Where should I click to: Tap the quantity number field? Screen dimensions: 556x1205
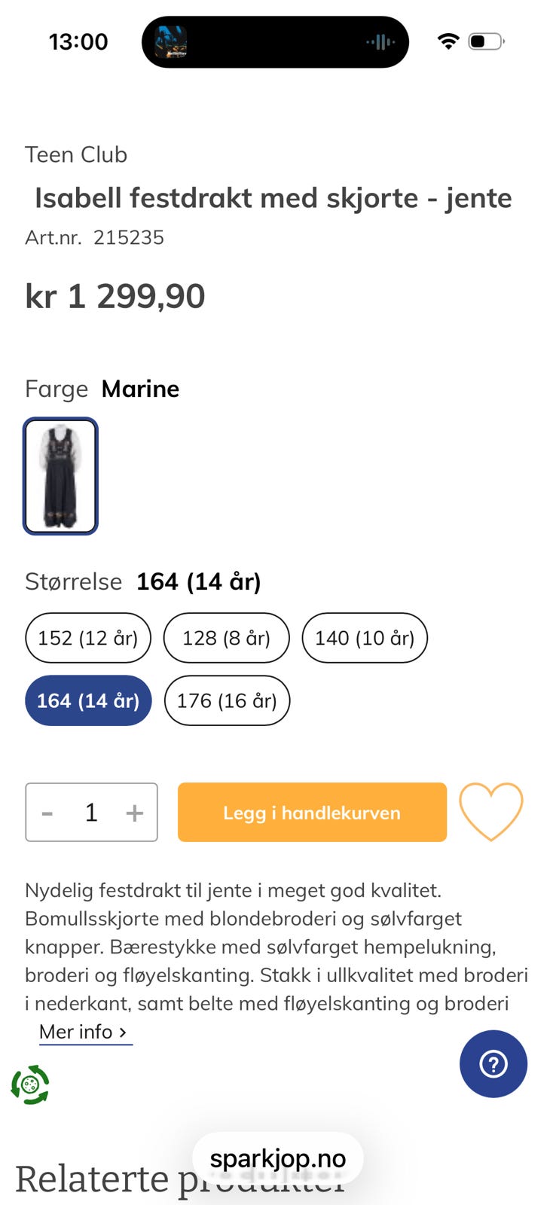click(91, 813)
